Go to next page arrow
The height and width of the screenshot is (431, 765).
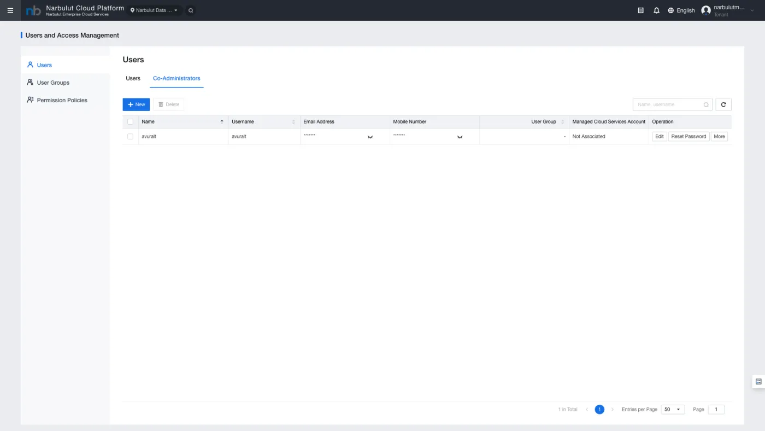tap(613, 409)
